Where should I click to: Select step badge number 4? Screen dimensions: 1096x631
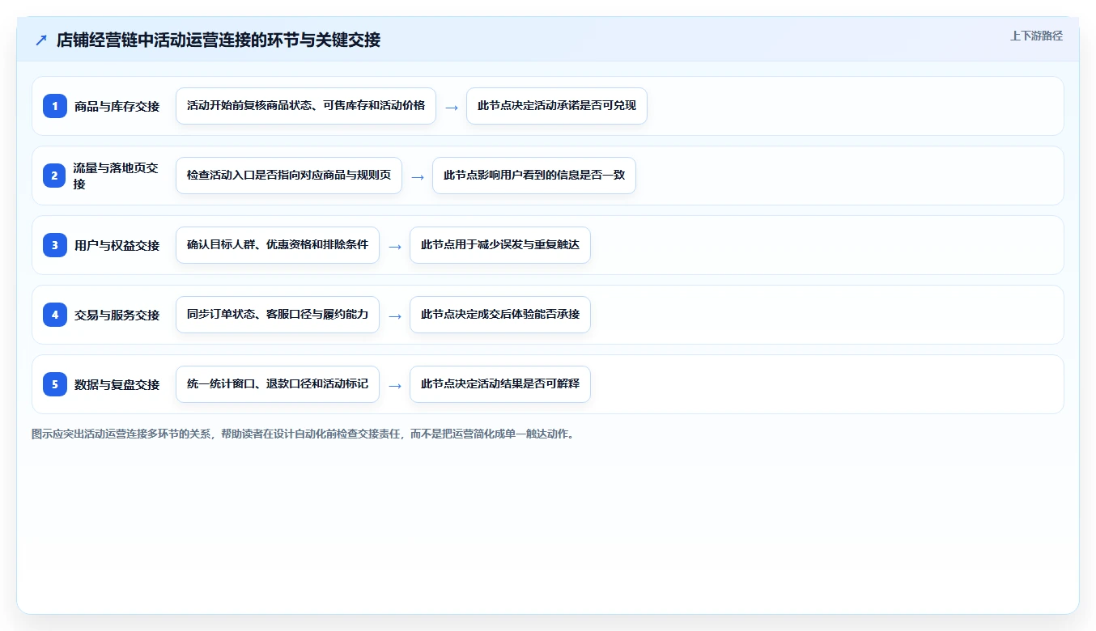[x=55, y=314]
